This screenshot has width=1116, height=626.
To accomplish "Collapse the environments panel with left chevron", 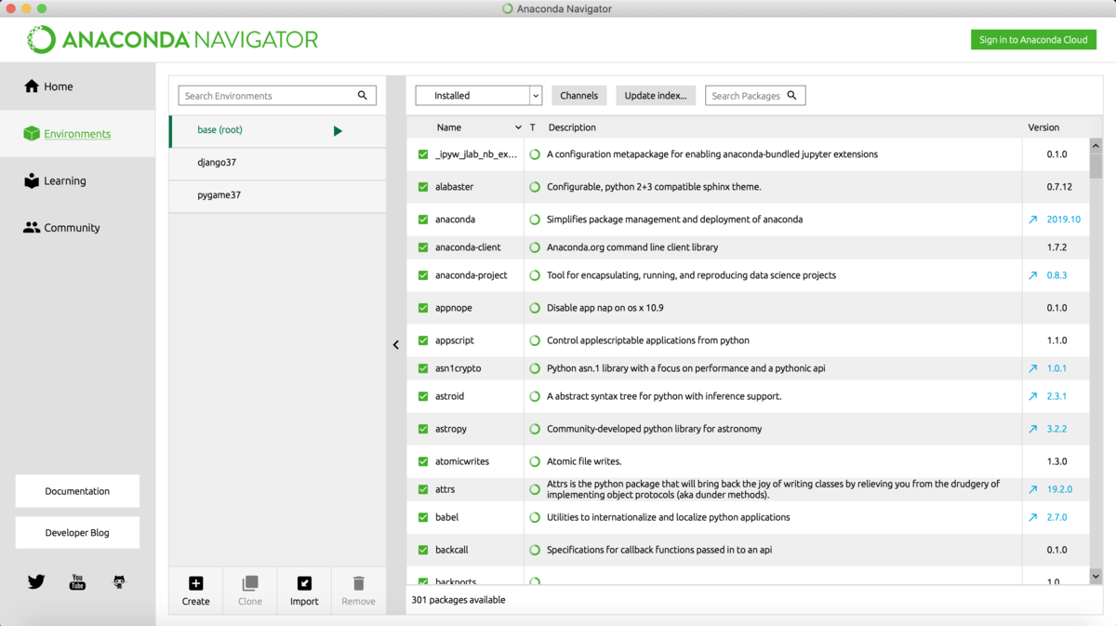I will [396, 345].
